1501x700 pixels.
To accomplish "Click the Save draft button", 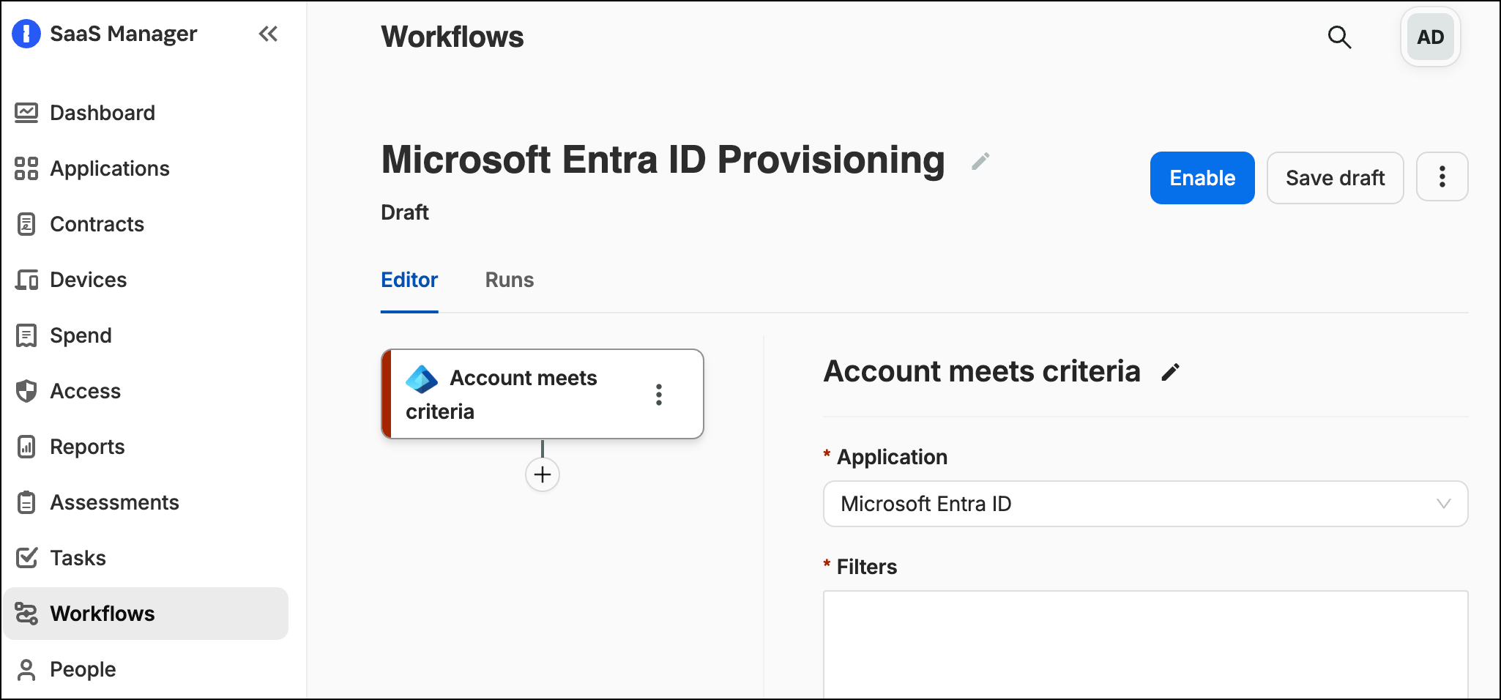I will (1335, 178).
